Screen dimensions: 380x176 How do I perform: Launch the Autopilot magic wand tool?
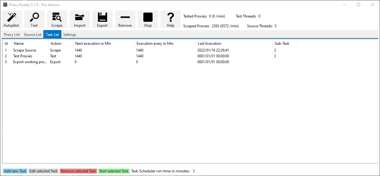click(x=12, y=19)
